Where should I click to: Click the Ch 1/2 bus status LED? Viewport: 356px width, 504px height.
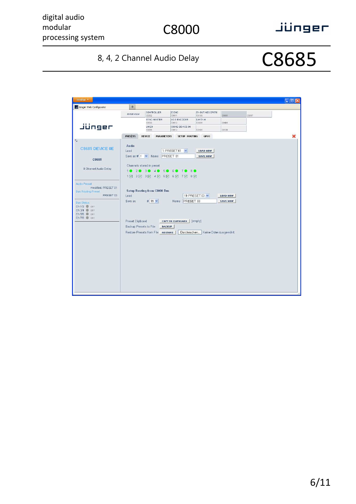(87, 206)
